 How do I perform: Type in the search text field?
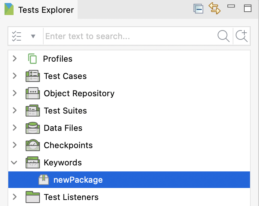128,36
